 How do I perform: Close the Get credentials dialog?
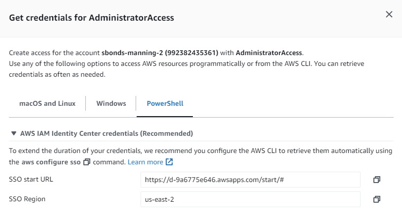[389, 15]
